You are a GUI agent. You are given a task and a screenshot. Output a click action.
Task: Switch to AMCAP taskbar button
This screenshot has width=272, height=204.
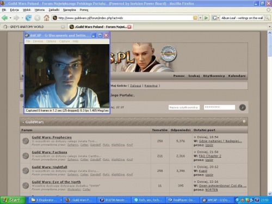pyautogui.click(x=217, y=200)
